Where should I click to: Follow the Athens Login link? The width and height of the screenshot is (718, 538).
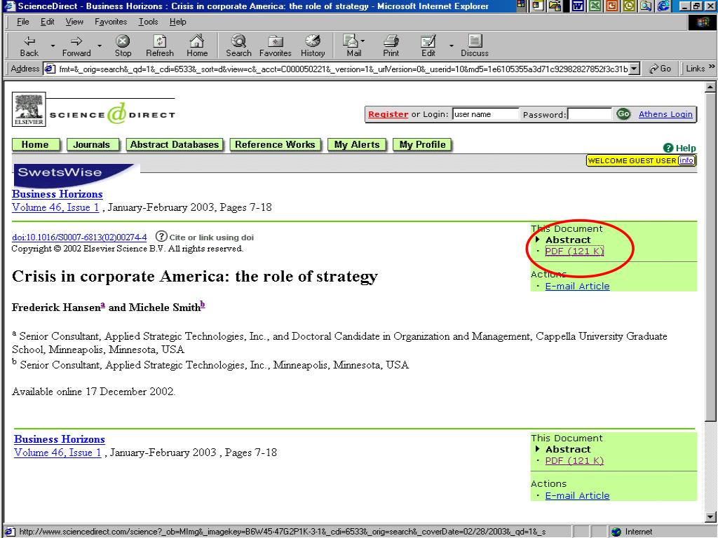click(x=665, y=114)
